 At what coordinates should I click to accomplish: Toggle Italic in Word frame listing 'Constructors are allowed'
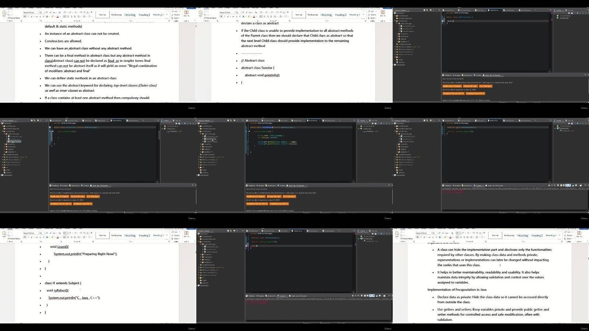(x=28, y=17)
